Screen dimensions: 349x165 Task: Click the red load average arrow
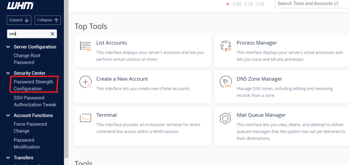point(227,4)
